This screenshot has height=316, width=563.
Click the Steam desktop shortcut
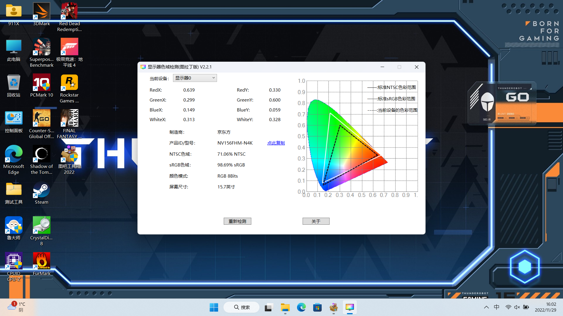point(41,190)
